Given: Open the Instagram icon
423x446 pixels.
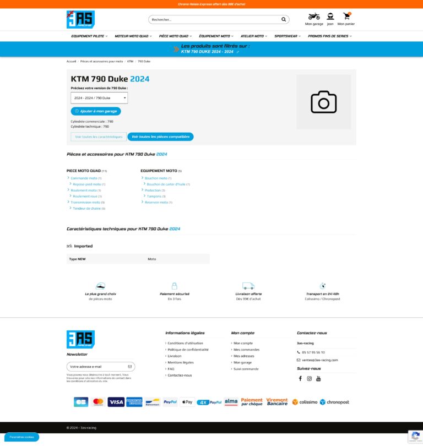Looking at the screenshot, I should [309, 378].
